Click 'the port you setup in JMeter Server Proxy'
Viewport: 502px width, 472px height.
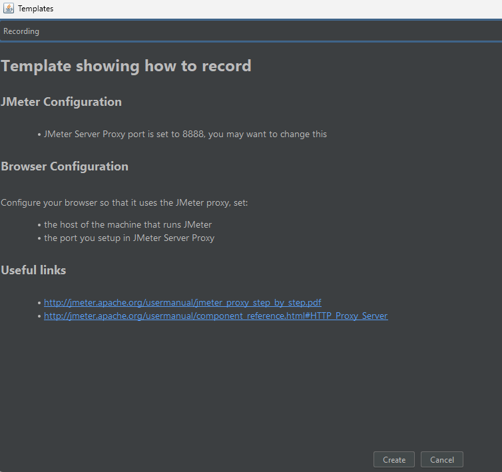[129, 238]
